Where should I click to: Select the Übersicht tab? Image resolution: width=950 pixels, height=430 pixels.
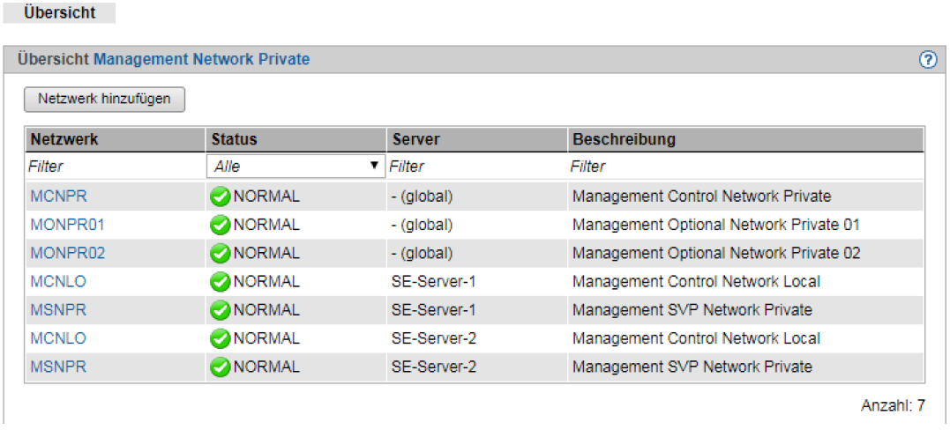click(x=59, y=12)
